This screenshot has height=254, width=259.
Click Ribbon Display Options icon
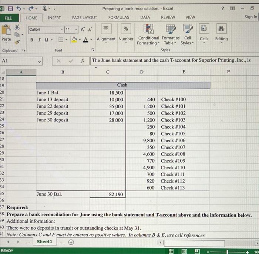232,8
